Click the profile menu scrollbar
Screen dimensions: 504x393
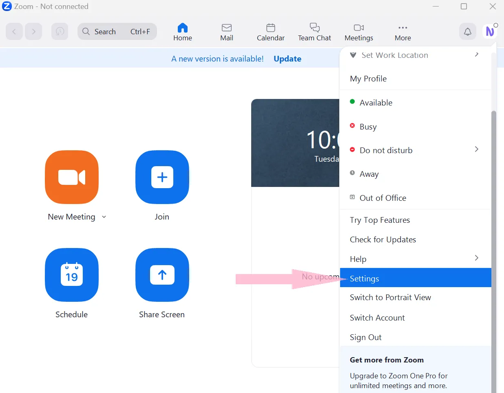494,251
